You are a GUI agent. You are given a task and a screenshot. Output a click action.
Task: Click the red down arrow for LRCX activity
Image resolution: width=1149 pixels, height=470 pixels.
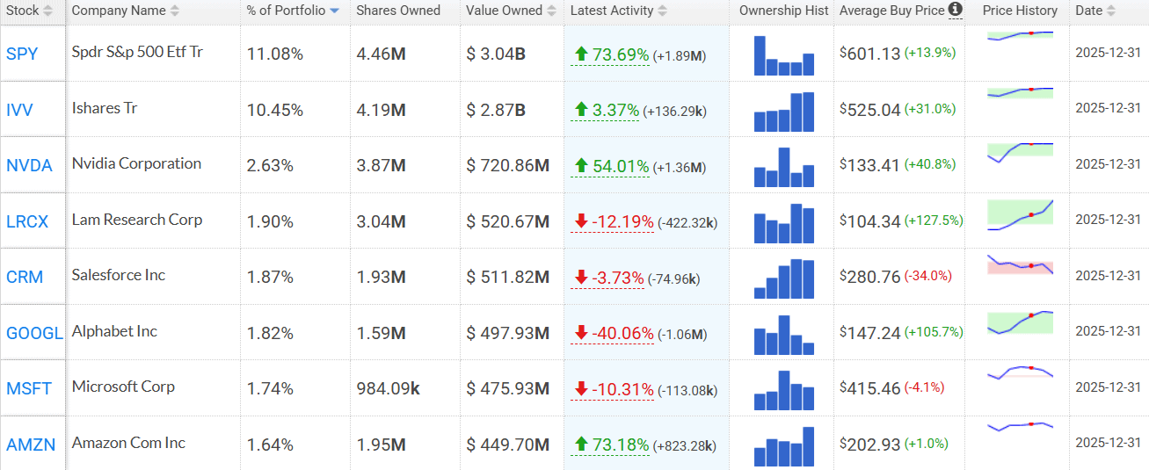click(580, 221)
